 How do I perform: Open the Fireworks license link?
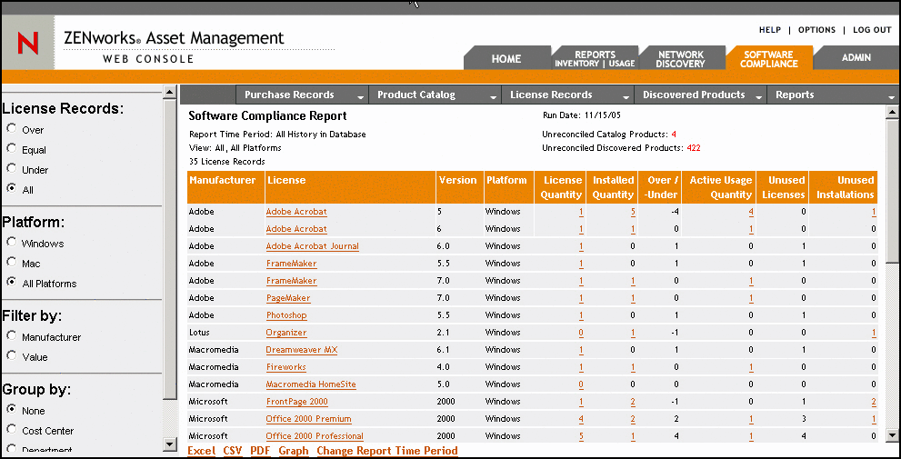tap(286, 366)
